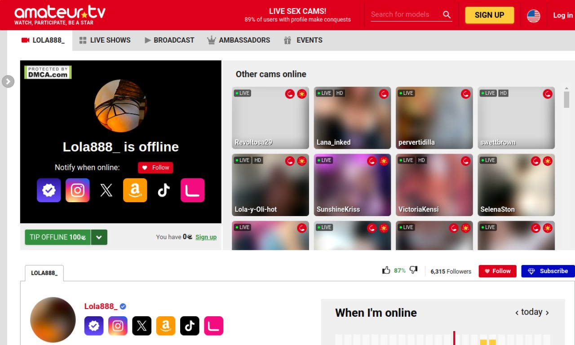Image resolution: width=575 pixels, height=345 pixels.
Task: Click the 6,315 Followers text
Action: click(451, 271)
